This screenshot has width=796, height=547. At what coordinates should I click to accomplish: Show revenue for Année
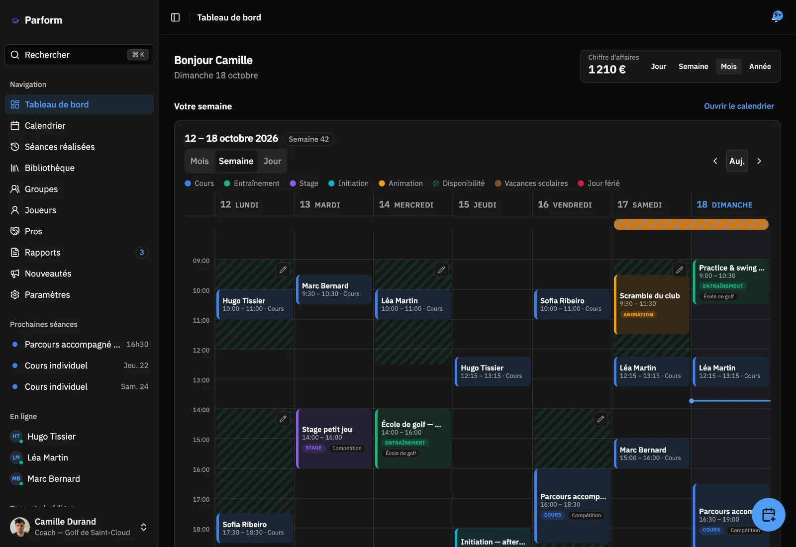[760, 67]
